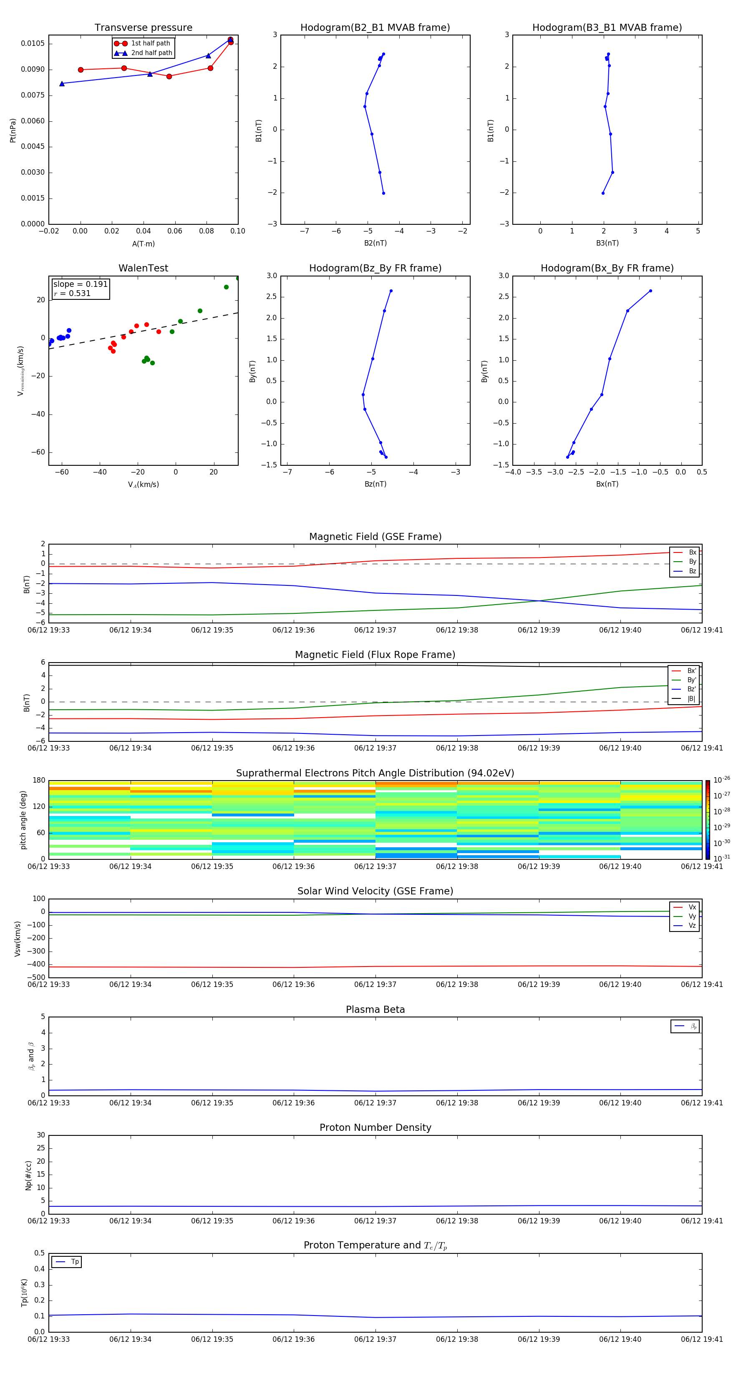
Task: Select the Bz' legend entry in Flux Rope panel
Action: click(x=684, y=689)
